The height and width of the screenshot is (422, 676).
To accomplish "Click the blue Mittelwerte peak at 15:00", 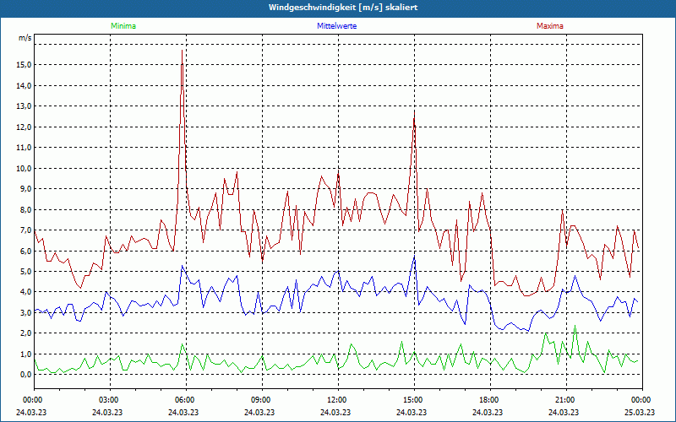I will click(x=414, y=257).
